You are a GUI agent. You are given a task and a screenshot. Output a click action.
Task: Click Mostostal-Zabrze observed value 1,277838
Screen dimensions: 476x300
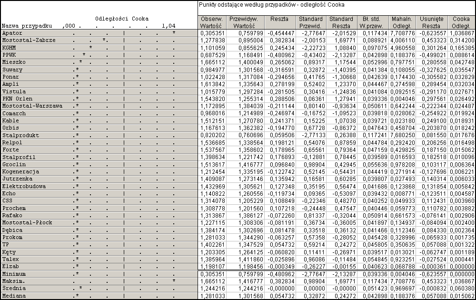213,40
